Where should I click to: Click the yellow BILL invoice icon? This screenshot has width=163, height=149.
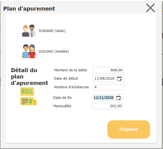pyautogui.click(x=28, y=96)
